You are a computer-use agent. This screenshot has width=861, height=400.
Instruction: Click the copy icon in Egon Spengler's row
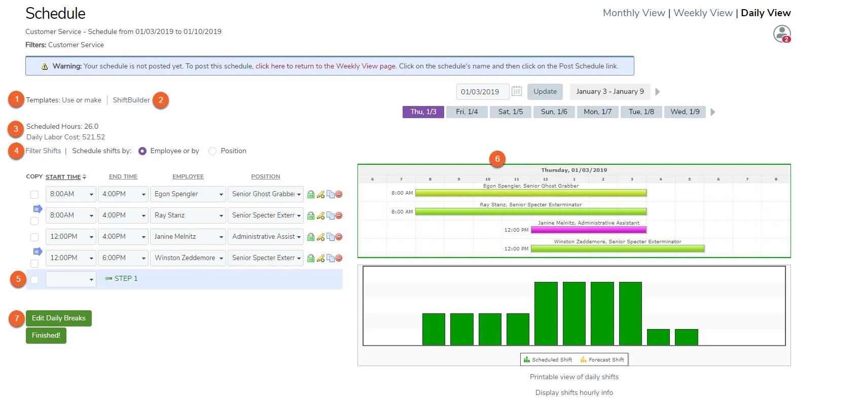[x=330, y=194]
